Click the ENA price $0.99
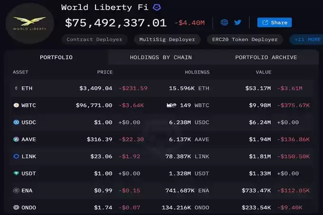 (103, 190)
